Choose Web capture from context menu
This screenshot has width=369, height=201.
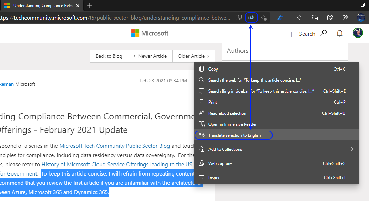[x=277, y=163]
